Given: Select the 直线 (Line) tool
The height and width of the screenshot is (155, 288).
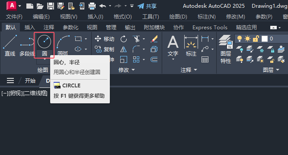Looking at the screenshot, I should pyautogui.click(x=10, y=46).
